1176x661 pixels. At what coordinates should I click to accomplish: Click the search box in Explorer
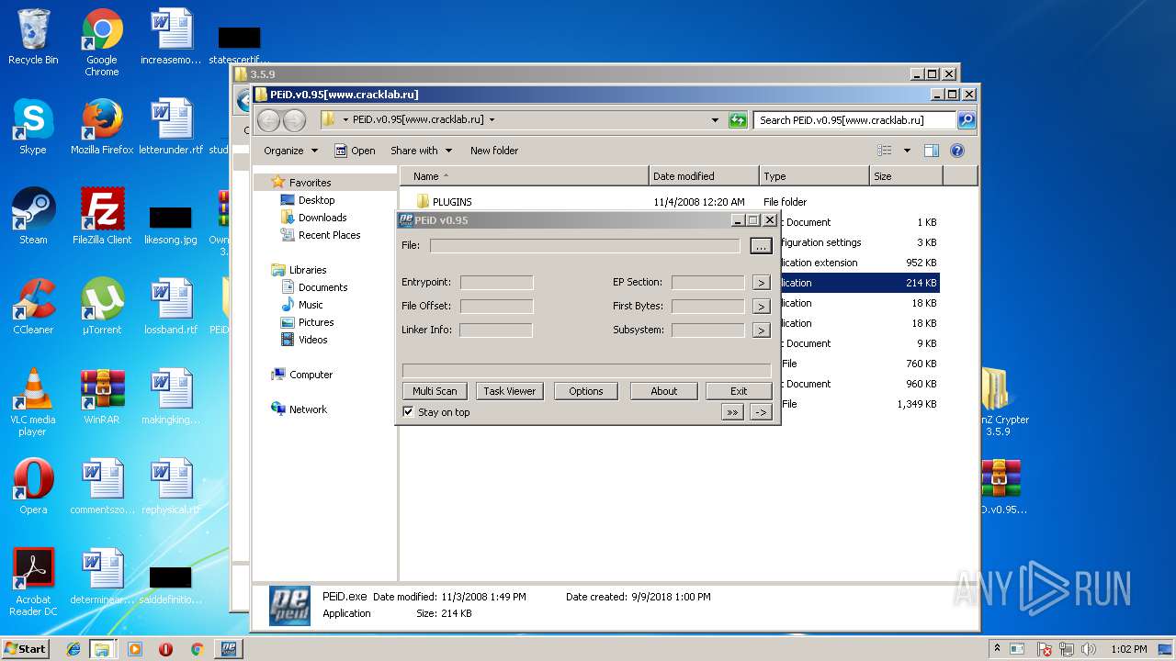pos(854,120)
